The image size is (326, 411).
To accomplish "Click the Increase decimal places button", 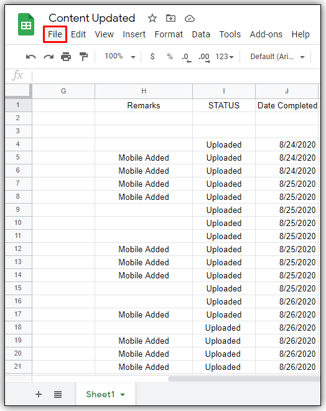I will tap(204, 57).
